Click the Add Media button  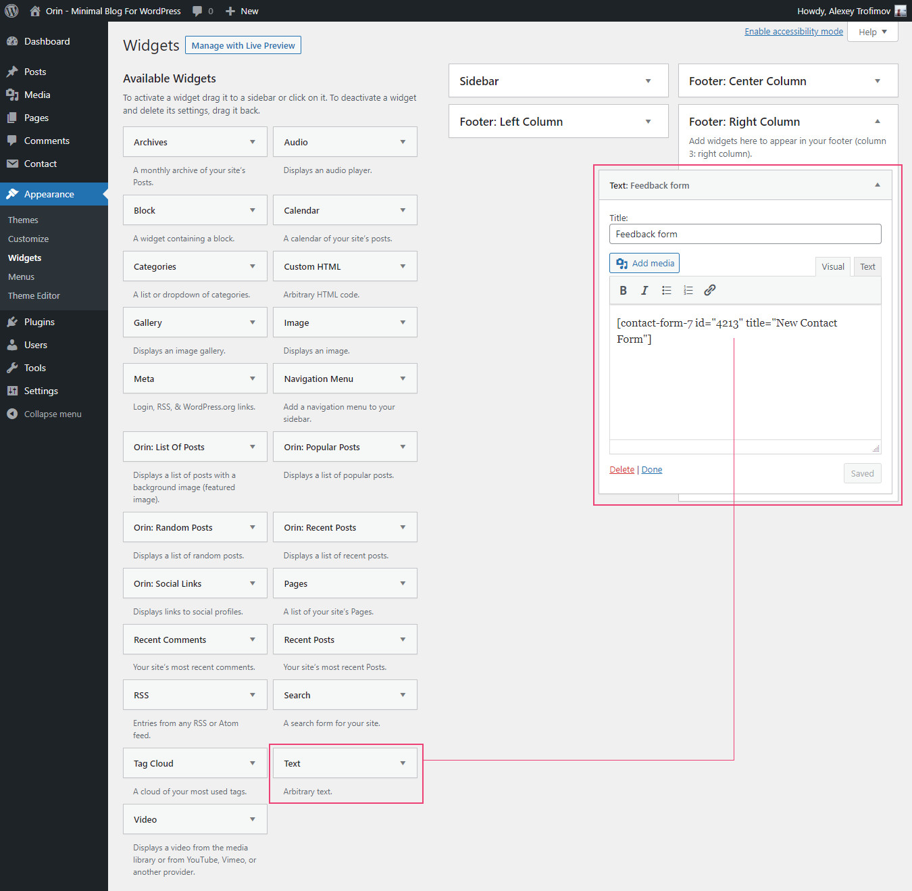(x=644, y=263)
